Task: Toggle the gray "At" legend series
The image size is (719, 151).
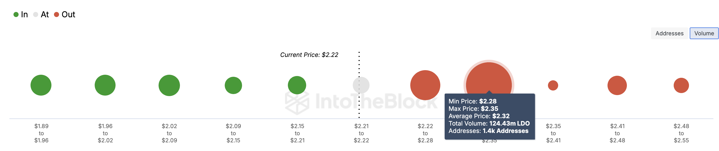Action: pyautogui.click(x=41, y=14)
